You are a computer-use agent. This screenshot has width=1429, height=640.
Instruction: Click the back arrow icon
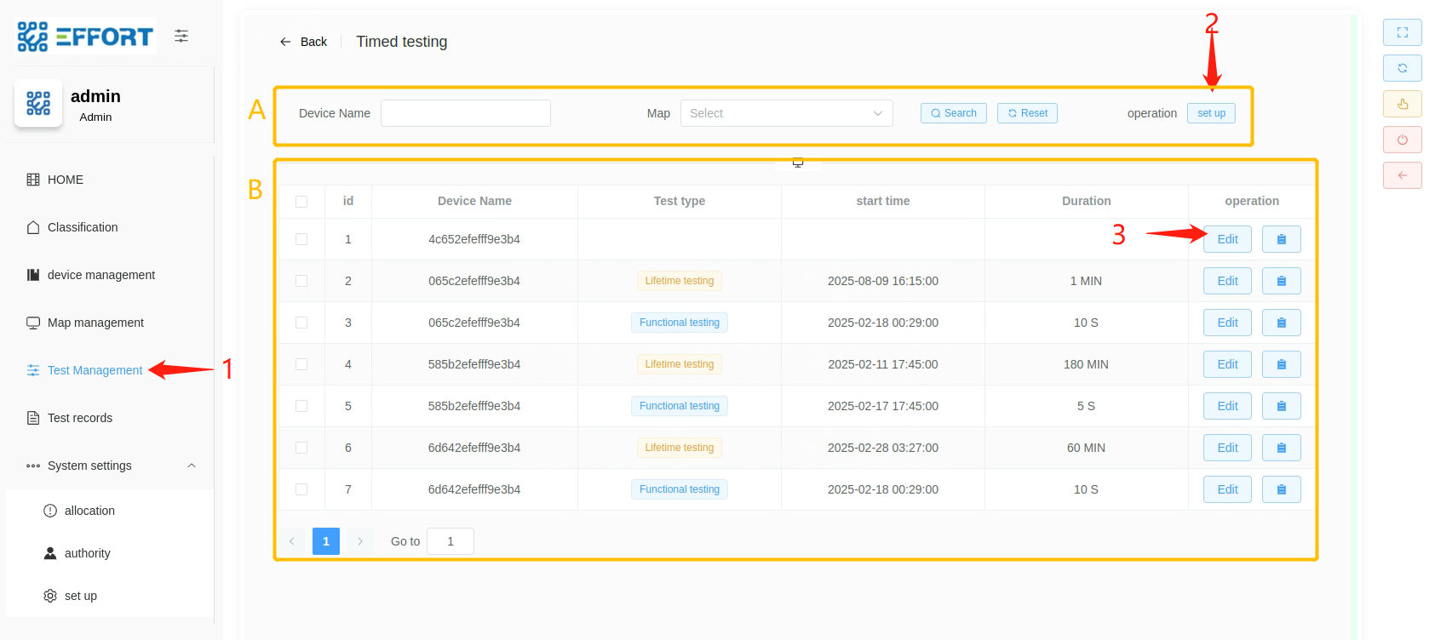(x=285, y=42)
